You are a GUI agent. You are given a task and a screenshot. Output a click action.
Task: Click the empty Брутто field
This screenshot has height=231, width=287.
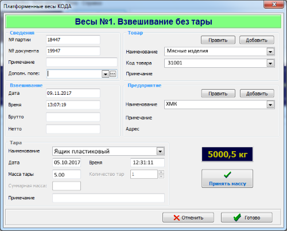point(73,117)
